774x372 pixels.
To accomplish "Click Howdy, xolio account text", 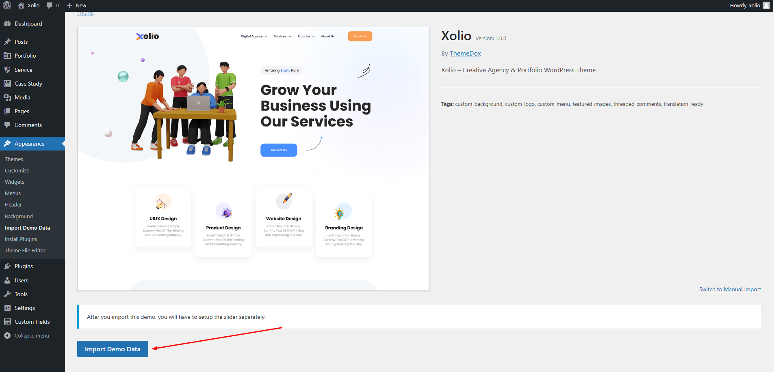I will point(745,5).
